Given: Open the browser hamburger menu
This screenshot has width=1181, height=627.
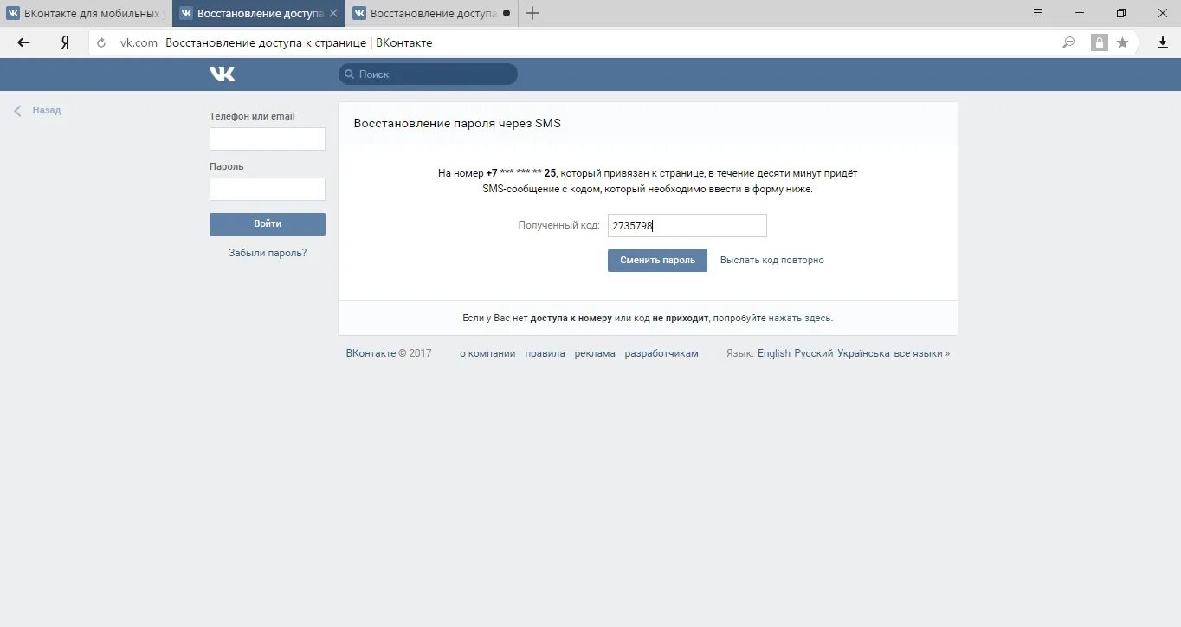Looking at the screenshot, I should pyautogui.click(x=1038, y=13).
